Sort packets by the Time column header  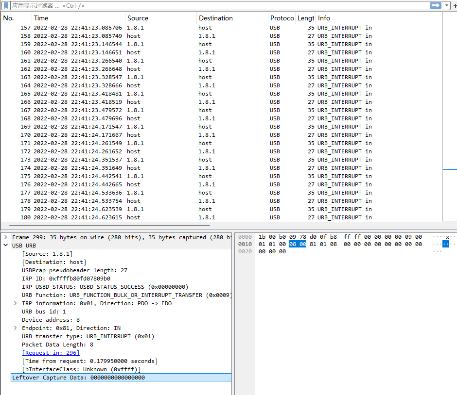tap(41, 18)
